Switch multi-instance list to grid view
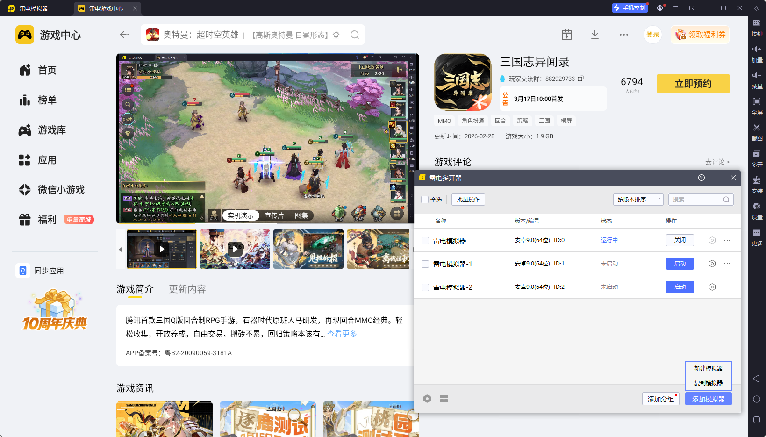766x437 pixels. point(444,399)
